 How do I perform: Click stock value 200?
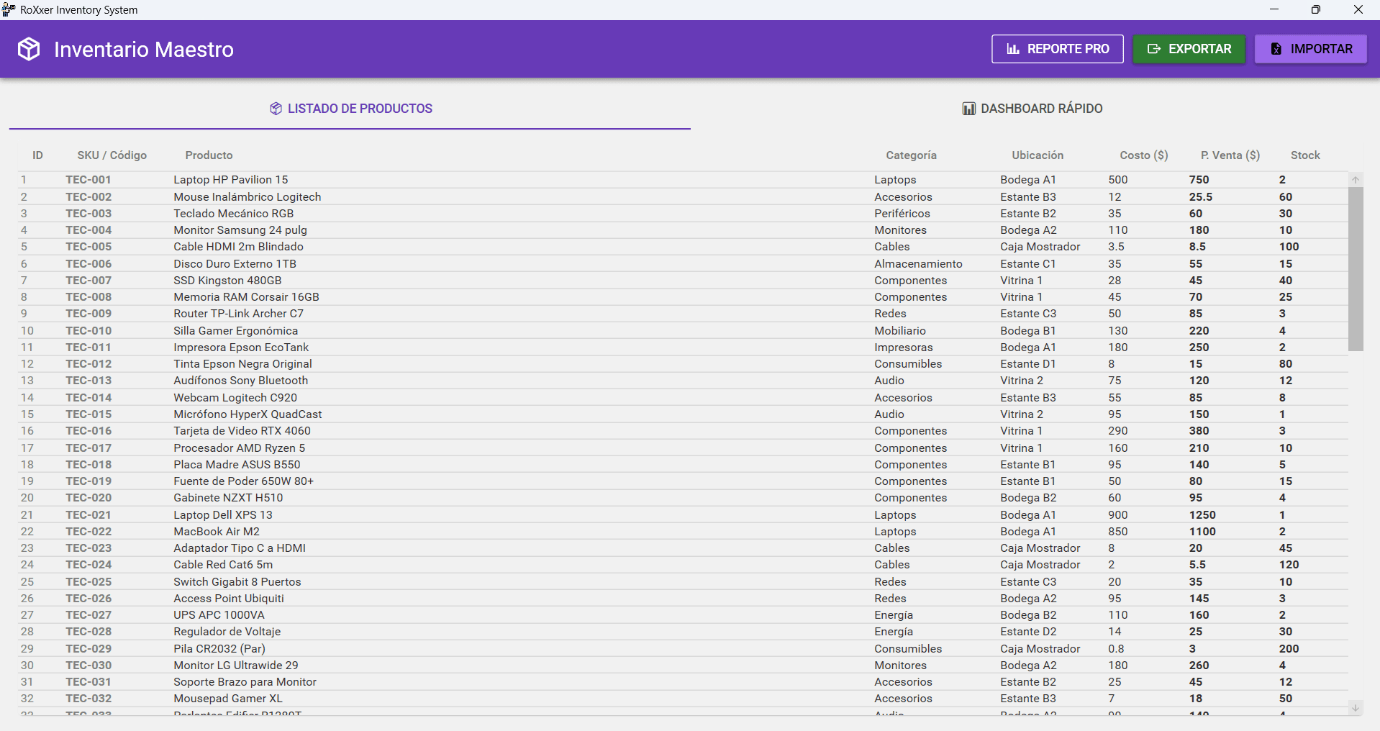[x=1289, y=649]
